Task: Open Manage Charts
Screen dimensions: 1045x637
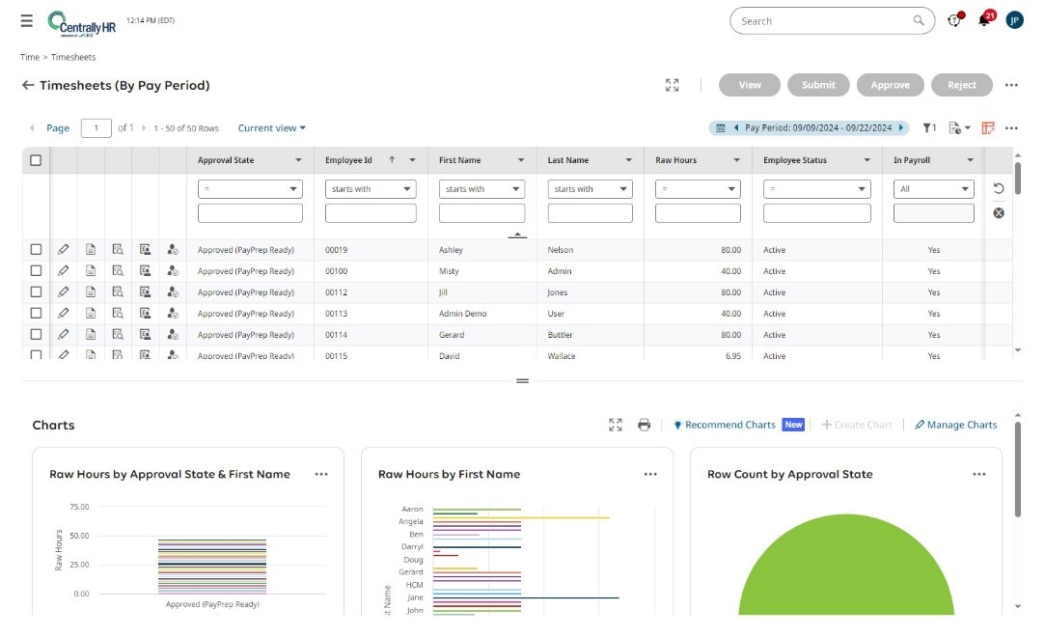Action: click(955, 425)
